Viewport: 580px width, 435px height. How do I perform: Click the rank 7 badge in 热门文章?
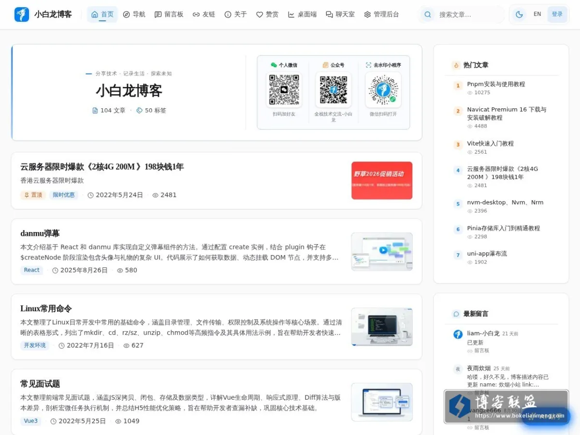coord(458,255)
